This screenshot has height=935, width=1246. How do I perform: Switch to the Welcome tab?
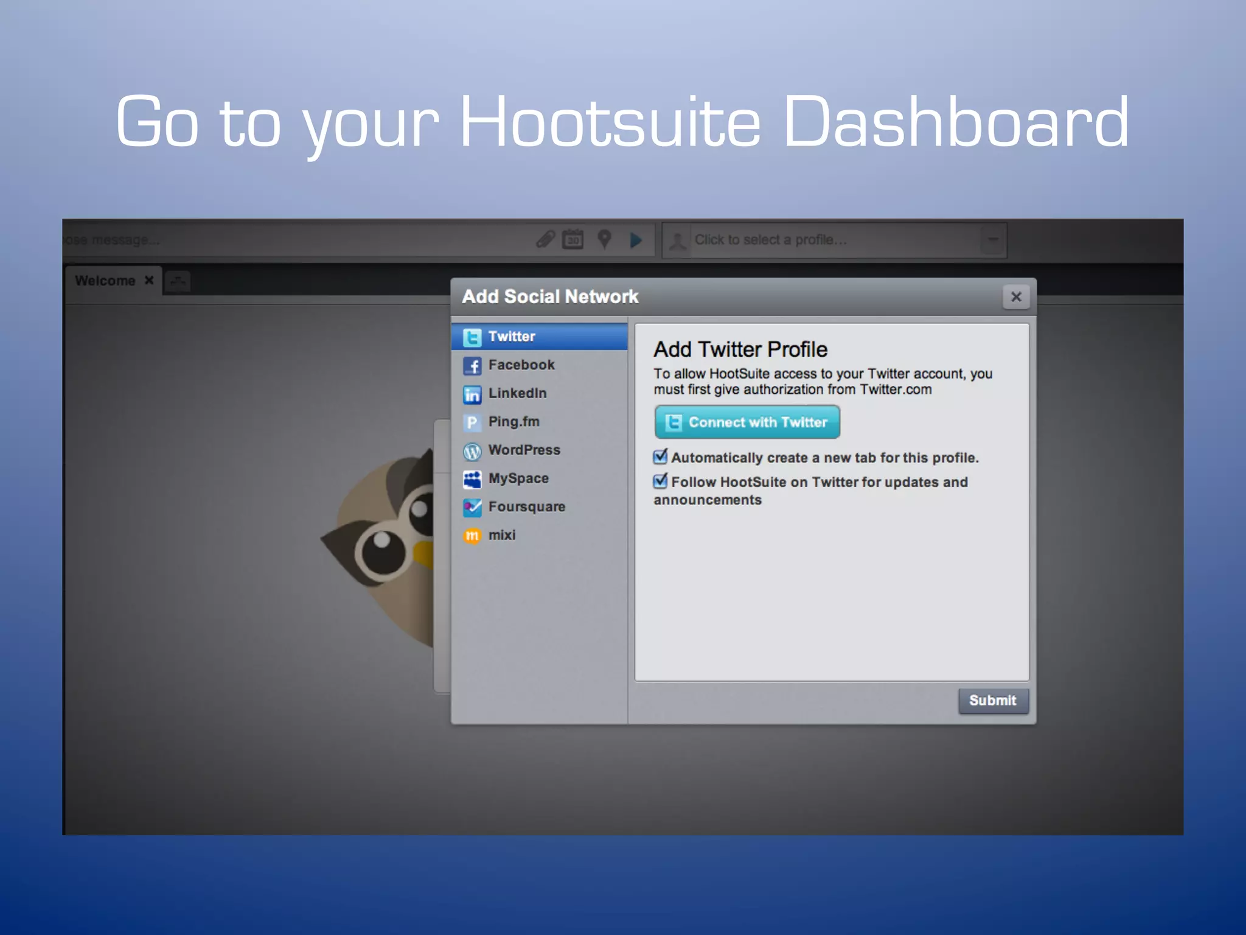click(x=105, y=281)
